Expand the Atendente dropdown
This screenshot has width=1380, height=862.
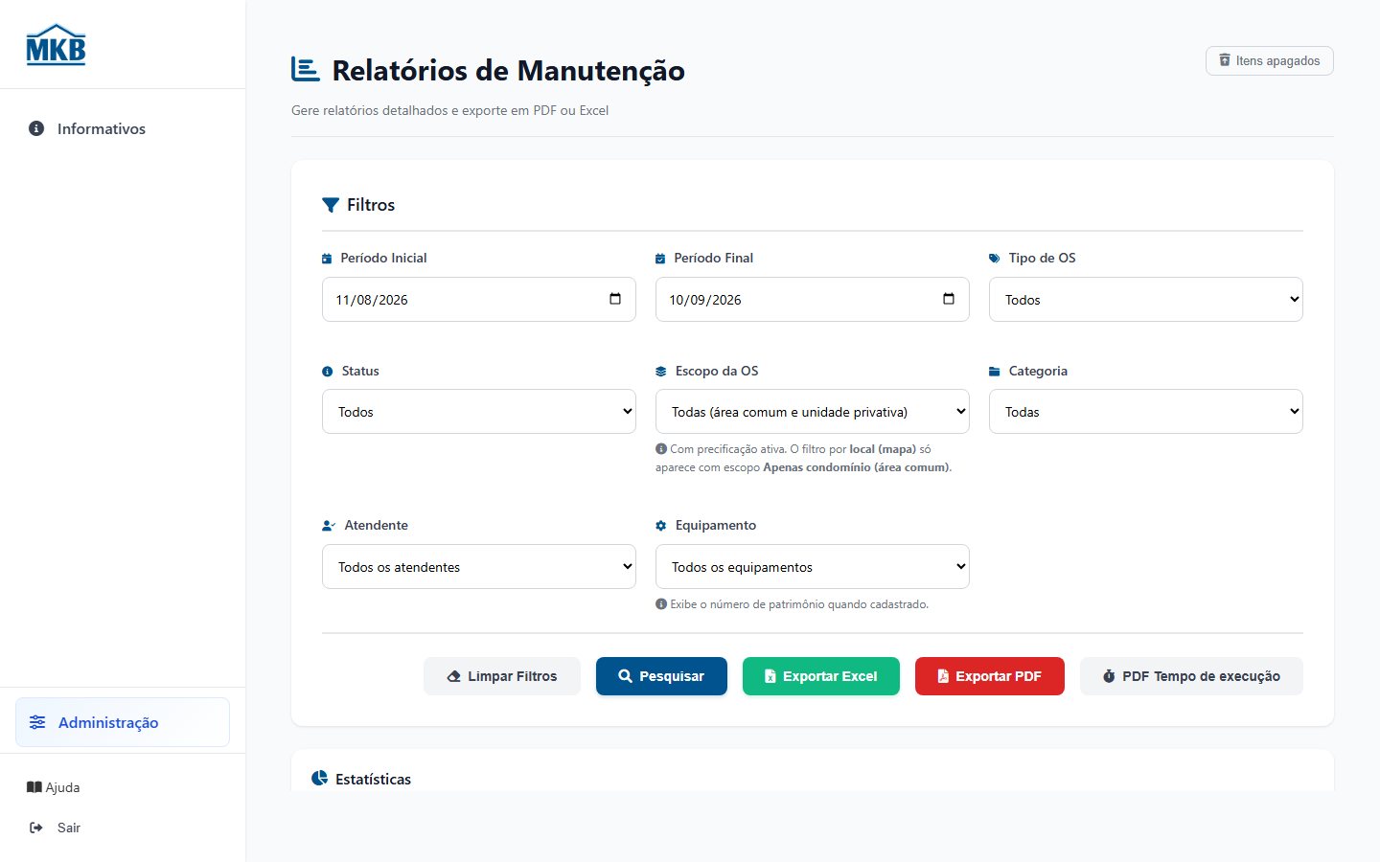(x=479, y=567)
